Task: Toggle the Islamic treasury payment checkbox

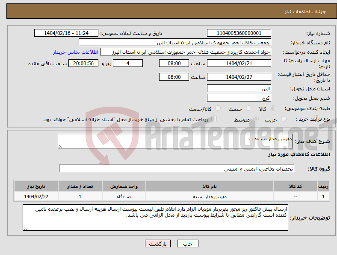Action: (214, 119)
